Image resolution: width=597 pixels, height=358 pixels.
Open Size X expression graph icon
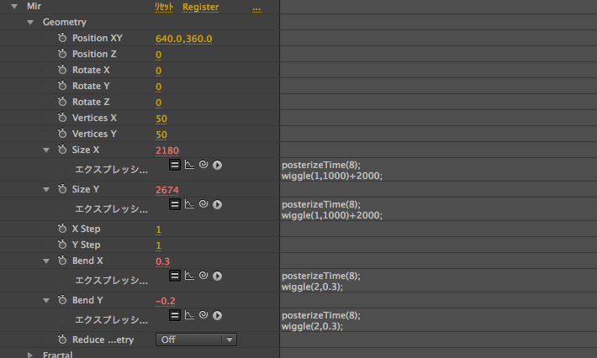pos(189,165)
